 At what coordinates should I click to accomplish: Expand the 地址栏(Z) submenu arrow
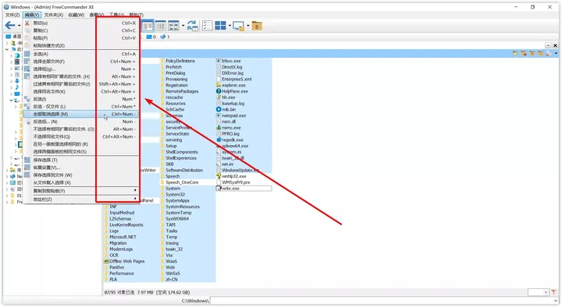(x=135, y=199)
